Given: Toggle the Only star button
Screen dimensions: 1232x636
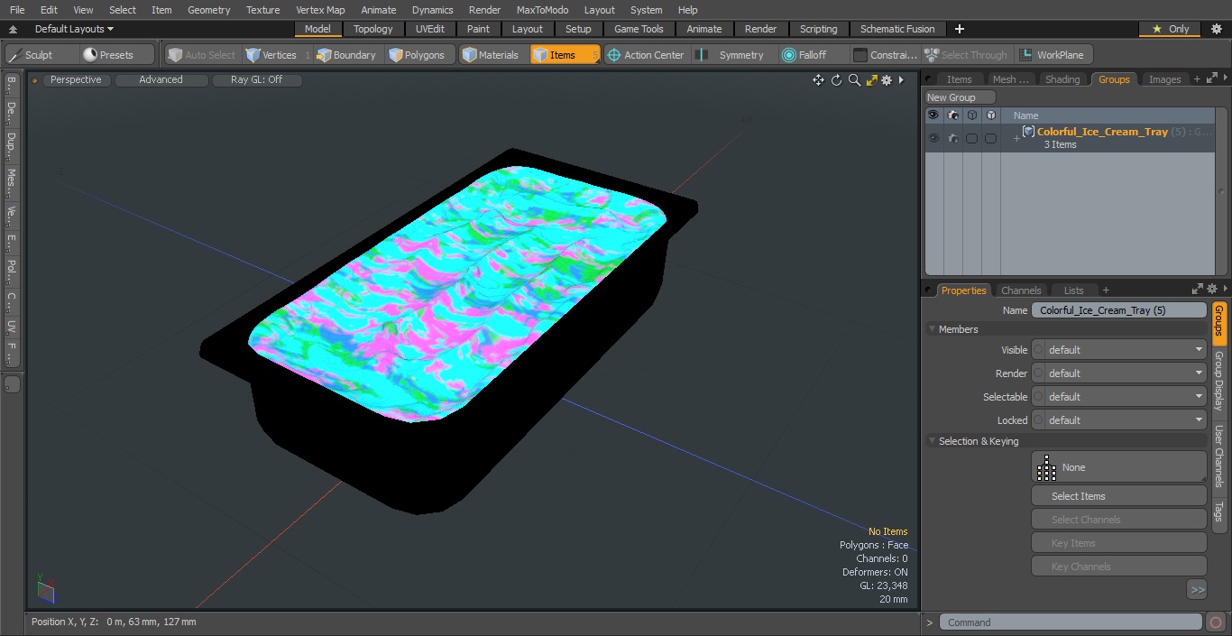Looking at the screenshot, I should [x=1170, y=29].
